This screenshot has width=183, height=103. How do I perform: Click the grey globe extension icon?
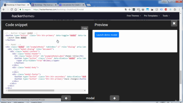pyautogui.click(x=143, y=9)
